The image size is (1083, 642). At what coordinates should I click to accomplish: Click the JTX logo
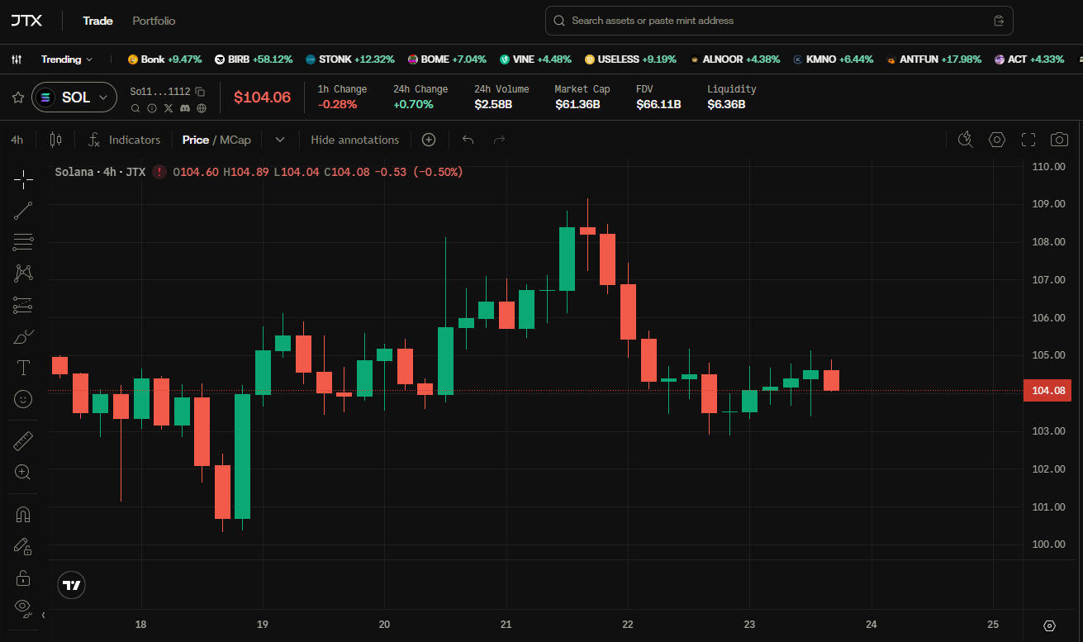[26, 21]
